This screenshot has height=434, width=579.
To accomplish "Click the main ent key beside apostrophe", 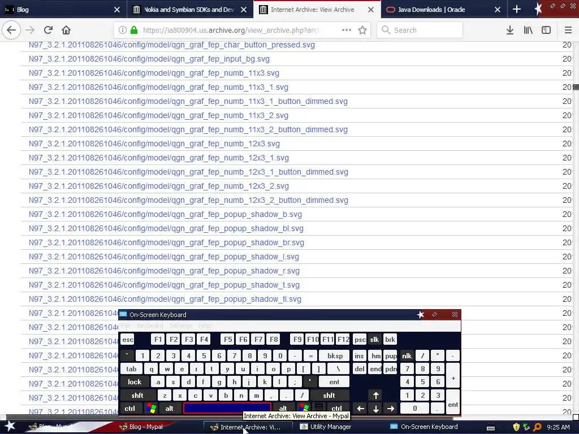I will [334, 382].
